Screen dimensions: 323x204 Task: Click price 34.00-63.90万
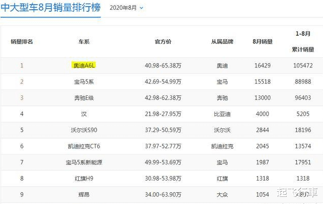tap(163, 194)
